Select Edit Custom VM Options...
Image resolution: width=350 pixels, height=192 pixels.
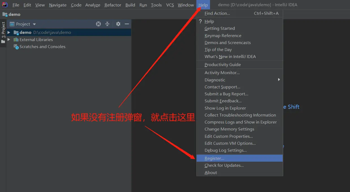pyautogui.click(x=240, y=143)
